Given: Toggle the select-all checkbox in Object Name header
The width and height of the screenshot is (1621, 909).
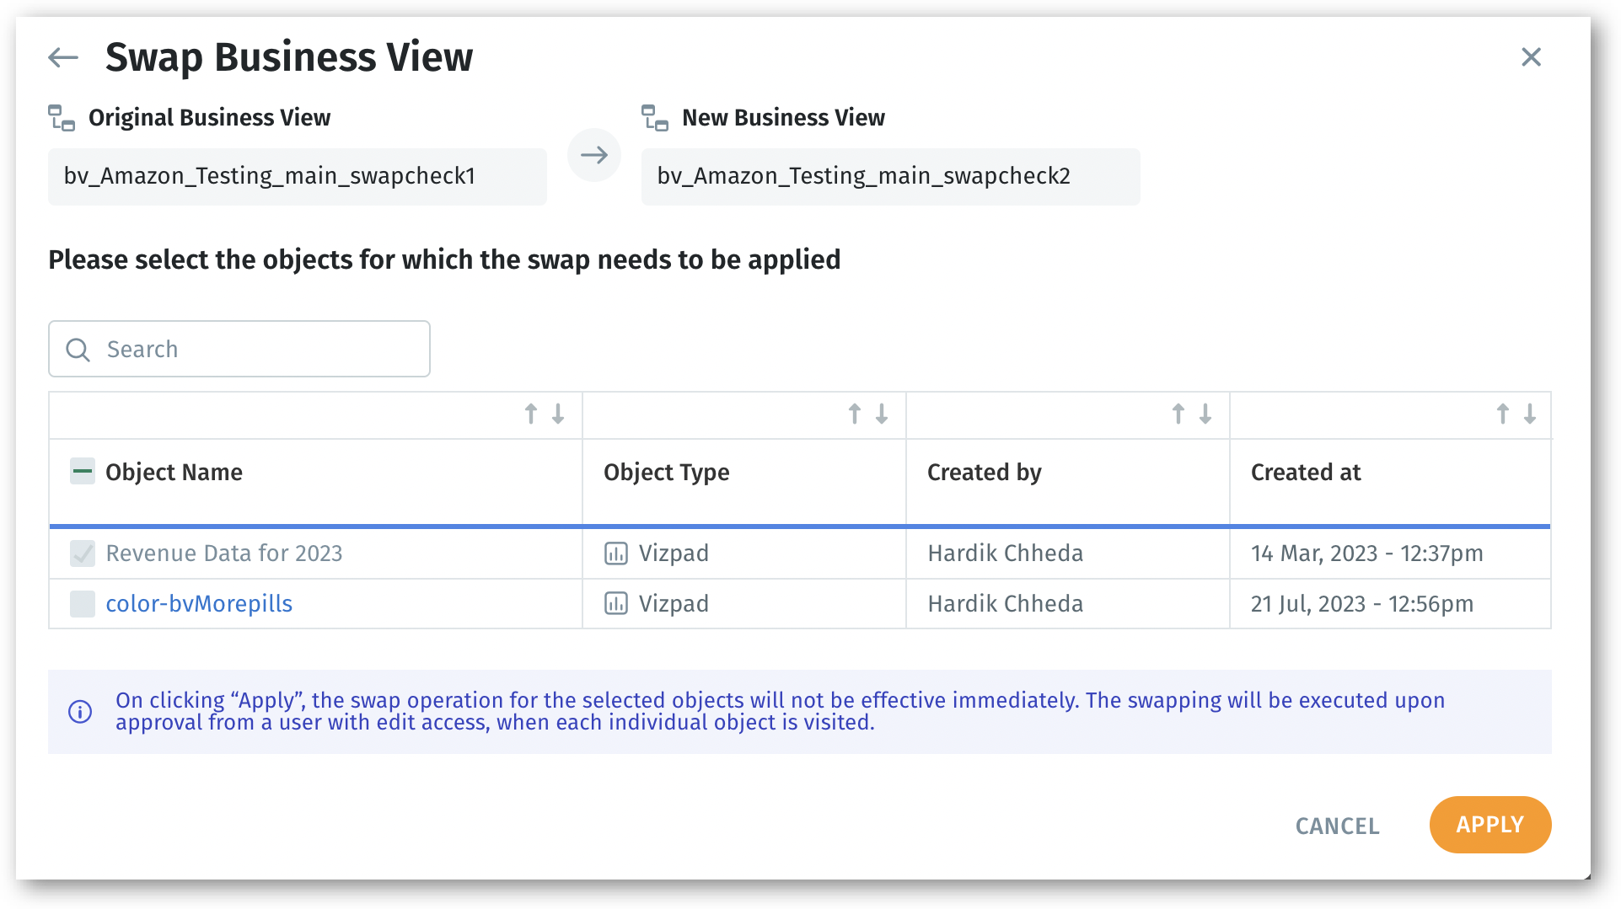Looking at the screenshot, I should click(83, 471).
